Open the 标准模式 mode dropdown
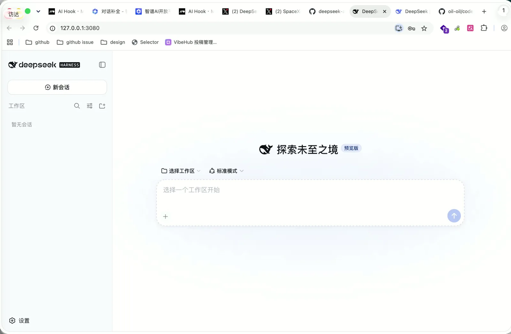Screen dimensions: 511x334 click(x=226, y=171)
